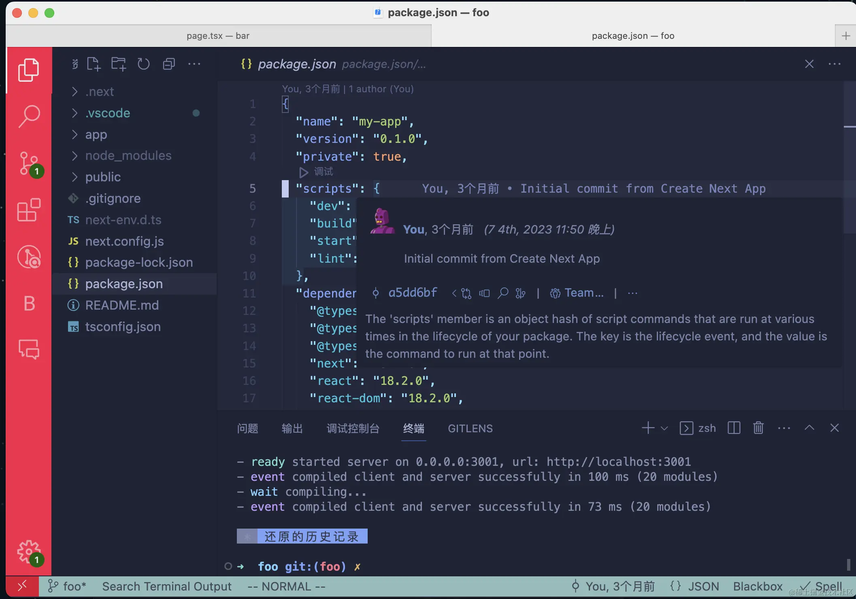The width and height of the screenshot is (856, 599).
Task: Open the new terminal profile dropdown arrow
Action: point(664,428)
